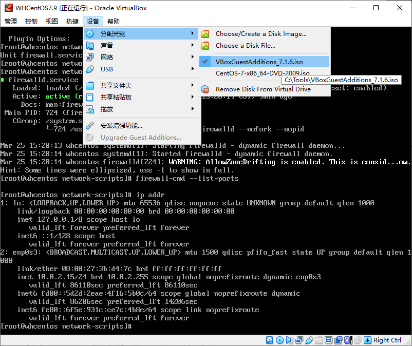Open the 帮助 menu
Image resolution: width=412 pixels, height=346 pixels.
[113, 21]
